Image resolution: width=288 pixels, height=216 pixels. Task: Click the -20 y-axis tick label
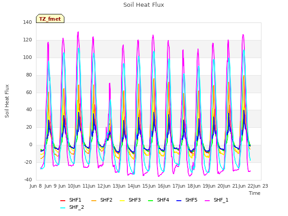click(28, 162)
